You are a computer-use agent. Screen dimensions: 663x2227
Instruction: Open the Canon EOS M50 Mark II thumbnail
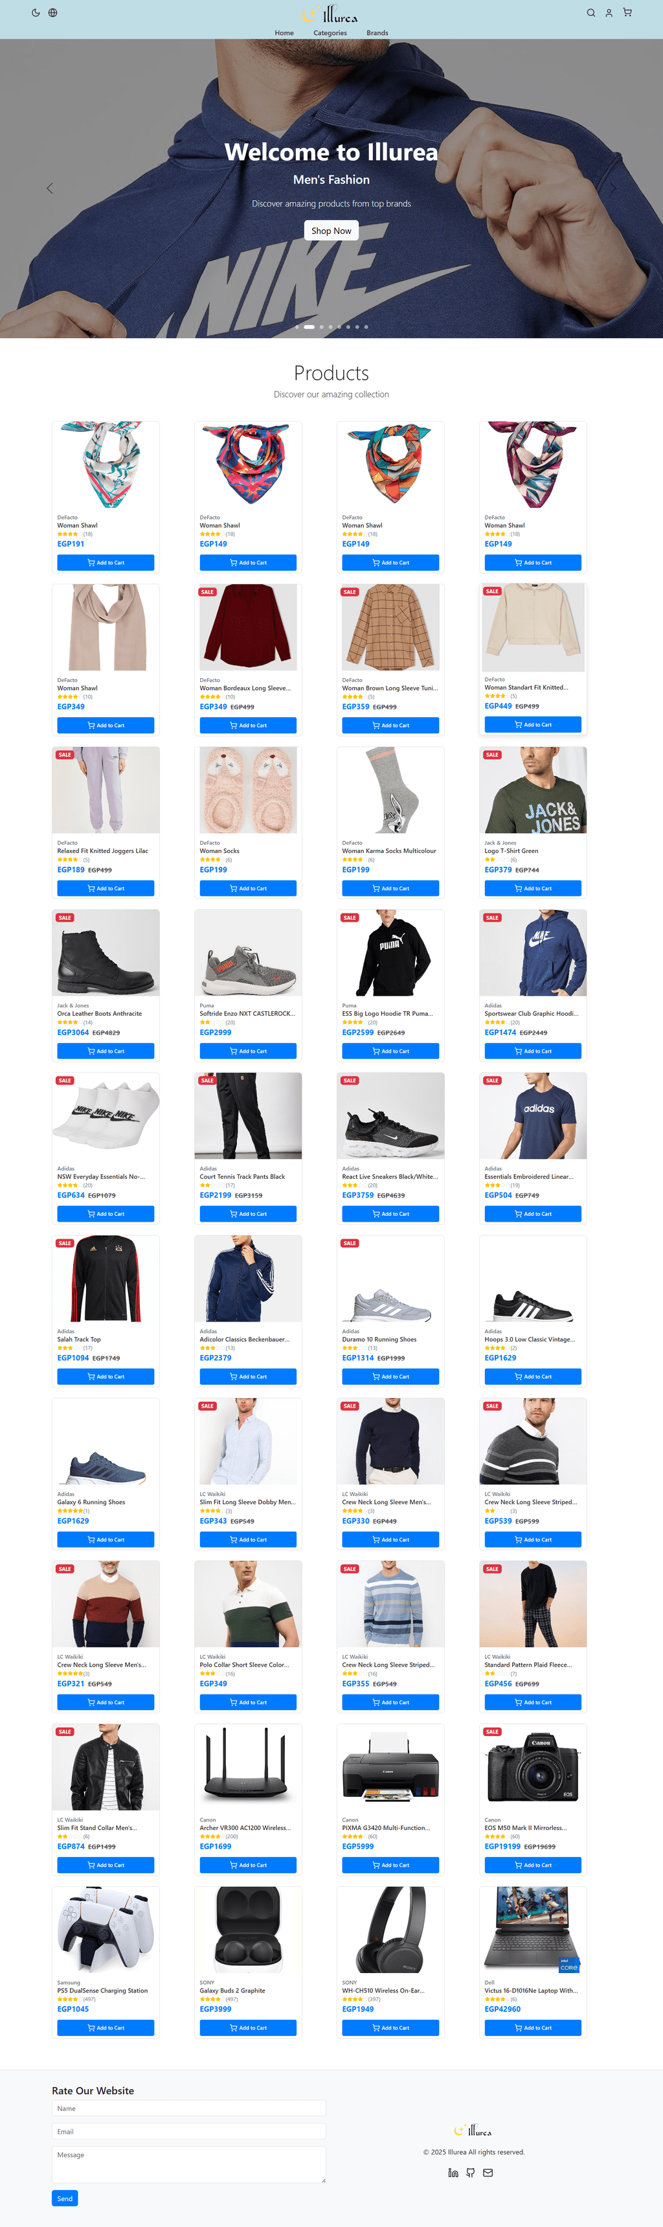pos(532,1766)
